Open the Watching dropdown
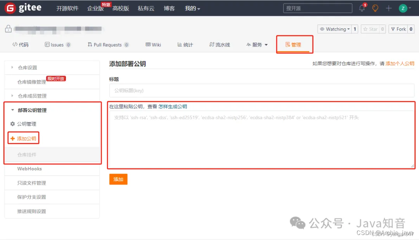This screenshot has height=240, width=419. (x=334, y=29)
